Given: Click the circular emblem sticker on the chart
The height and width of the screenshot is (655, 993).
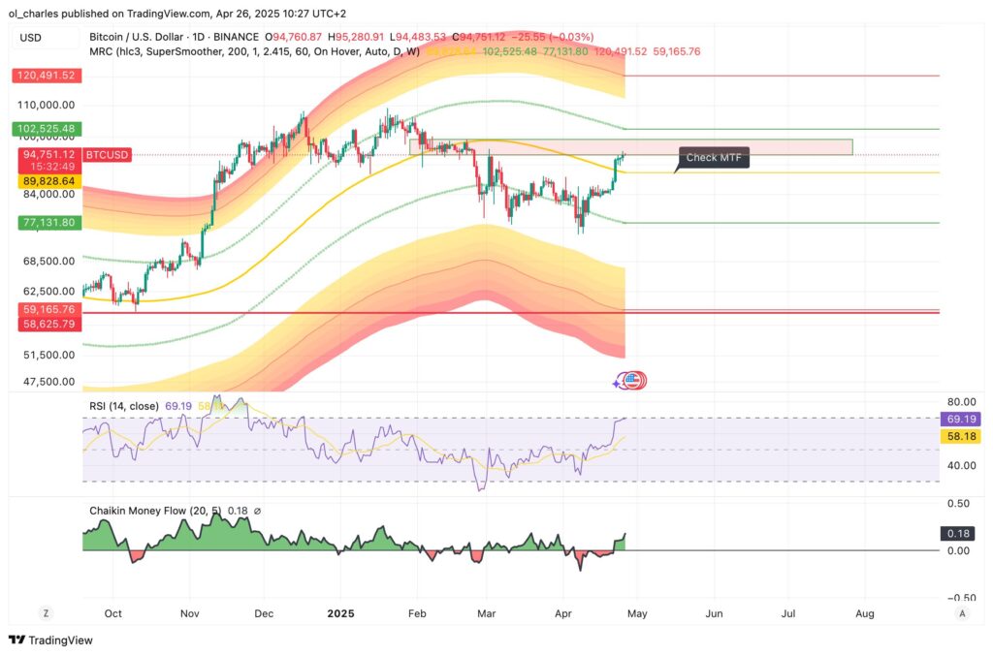Looking at the screenshot, I should pos(630,382).
